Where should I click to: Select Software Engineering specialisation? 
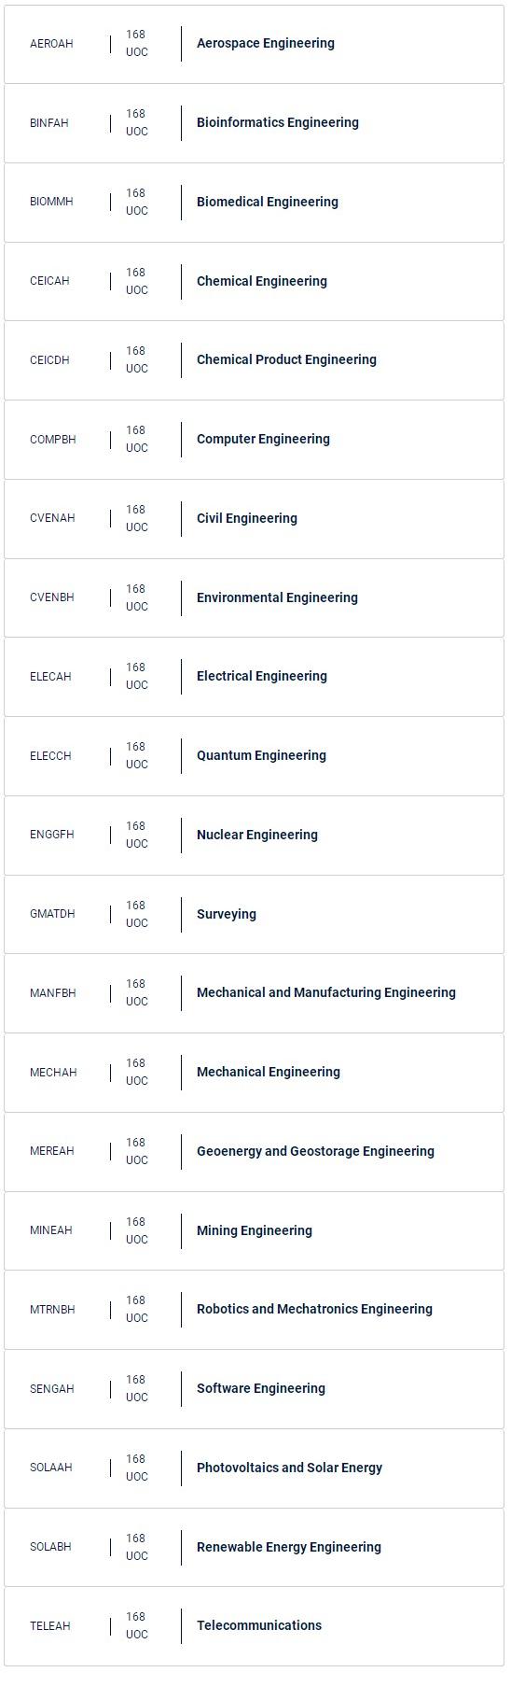pos(254,1389)
